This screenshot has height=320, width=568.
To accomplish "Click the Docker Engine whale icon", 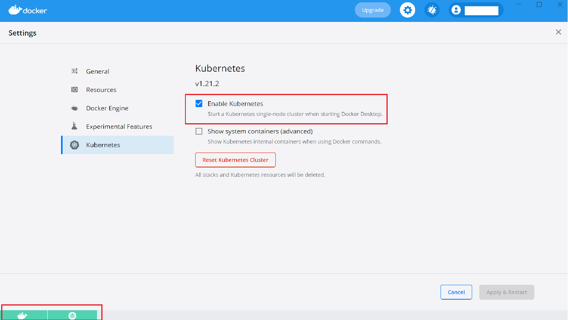I will pyautogui.click(x=74, y=108).
